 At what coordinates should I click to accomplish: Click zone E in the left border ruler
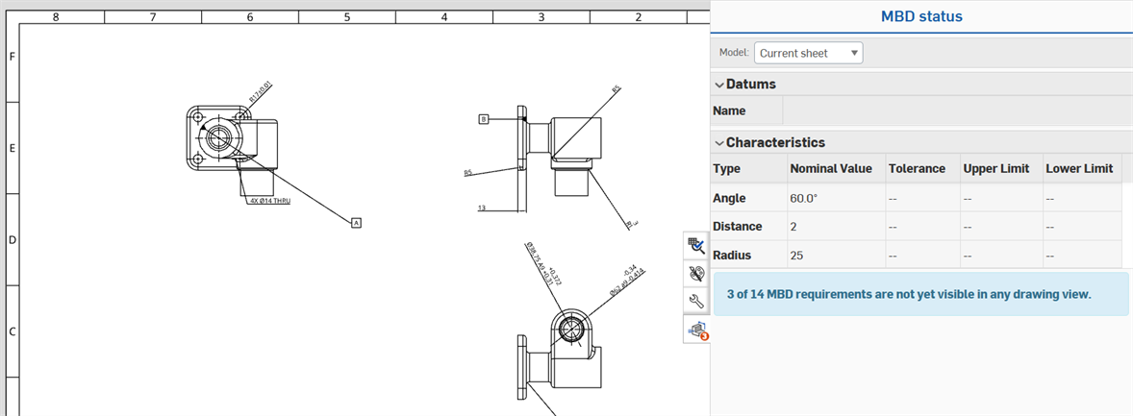tap(13, 148)
